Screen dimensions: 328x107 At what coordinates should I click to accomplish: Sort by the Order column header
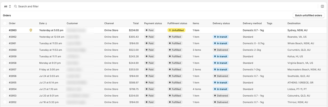[x=12, y=23]
